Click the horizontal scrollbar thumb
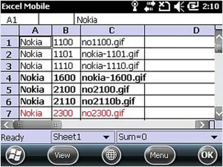The height and width of the screenshot is (167, 223). 38,125
